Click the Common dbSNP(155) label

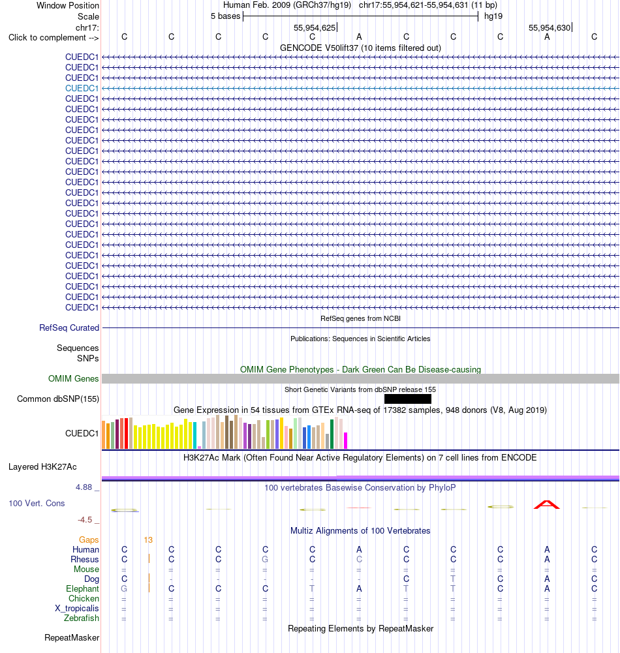pos(58,399)
